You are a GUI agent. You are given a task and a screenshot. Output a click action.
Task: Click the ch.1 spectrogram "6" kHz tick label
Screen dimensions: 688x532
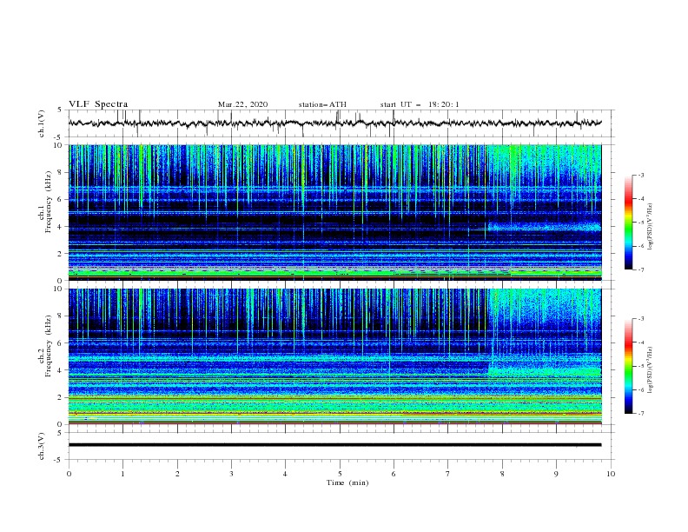point(62,199)
